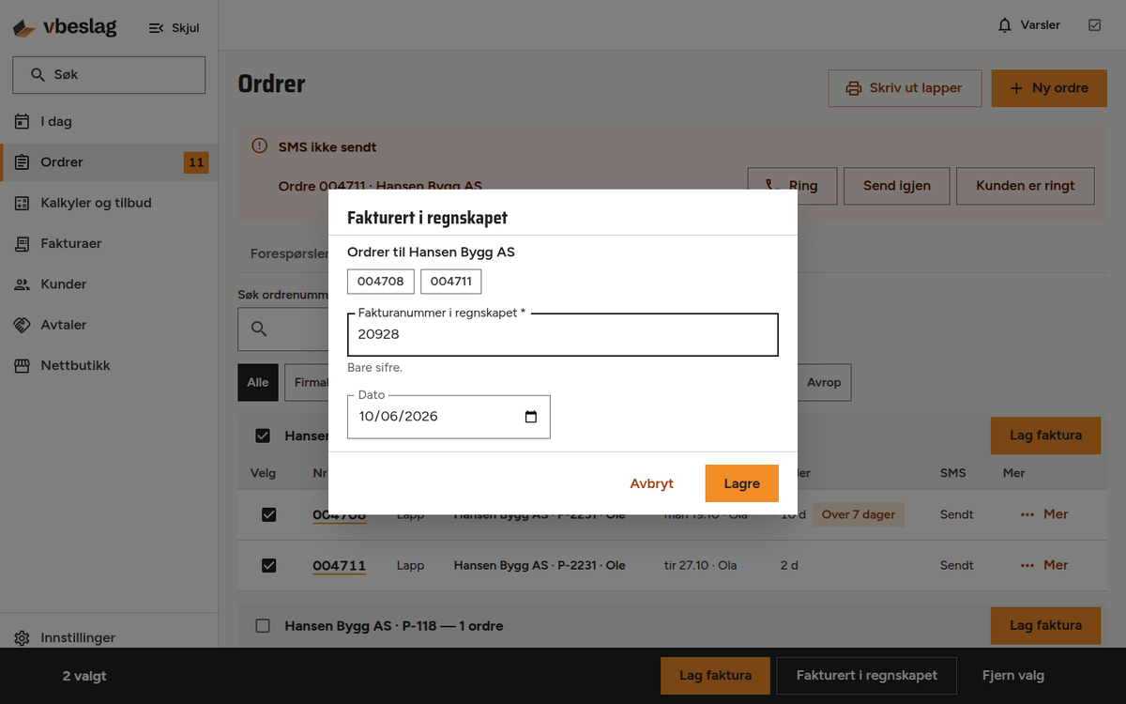Open the Mer menu for order 004711
The height and width of the screenshot is (704, 1126).
pos(1044,565)
